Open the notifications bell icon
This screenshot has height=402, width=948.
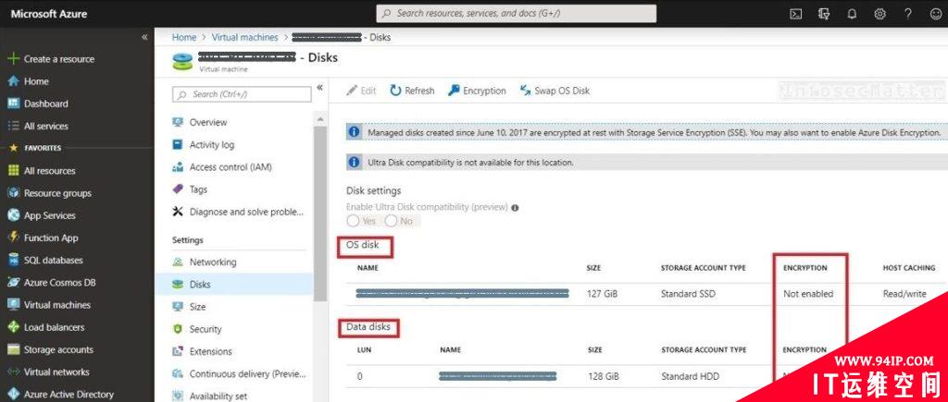852,14
